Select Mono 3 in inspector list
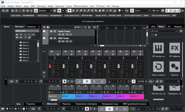This screenshot has height=112, width=185. coord(26,48)
